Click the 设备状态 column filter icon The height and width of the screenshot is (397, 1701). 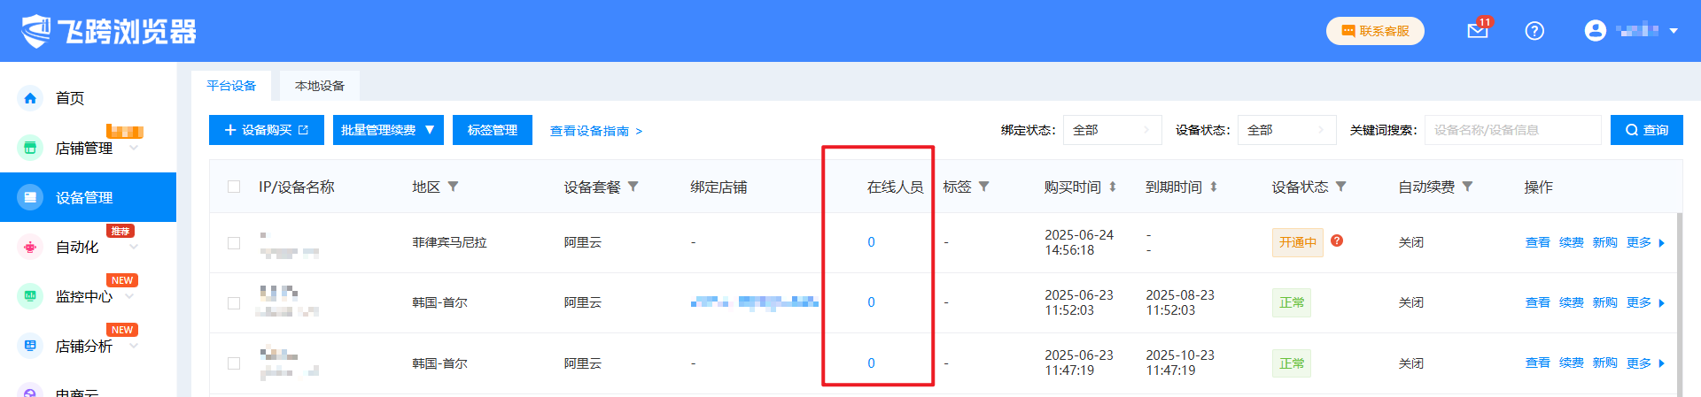coord(1341,187)
